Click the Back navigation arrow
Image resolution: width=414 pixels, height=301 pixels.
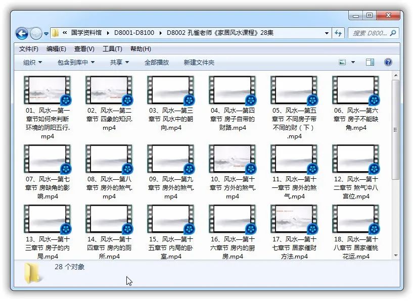tap(22, 33)
